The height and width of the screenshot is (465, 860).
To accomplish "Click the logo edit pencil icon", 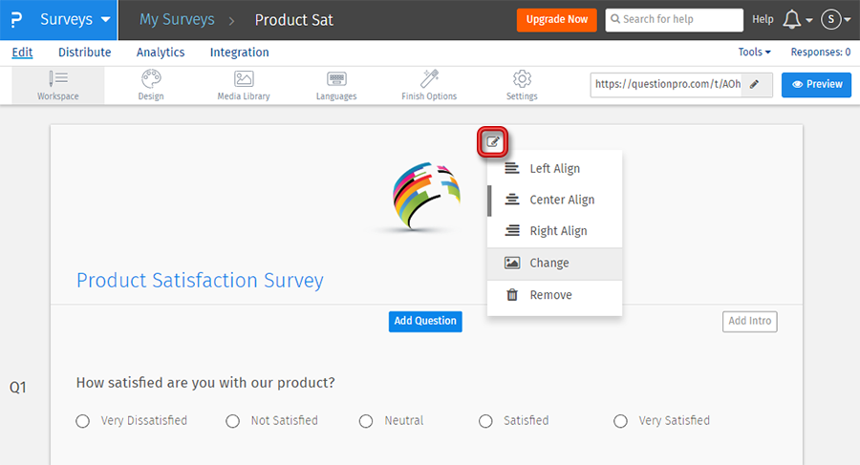I will tap(493, 143).
